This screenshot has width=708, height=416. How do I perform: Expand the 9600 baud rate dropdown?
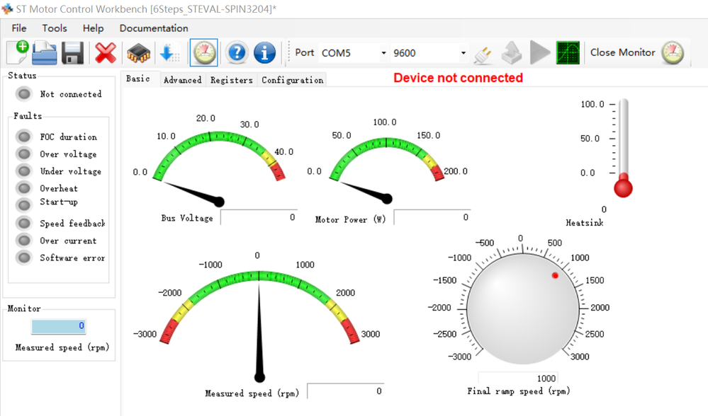click(x=463, y=53)
